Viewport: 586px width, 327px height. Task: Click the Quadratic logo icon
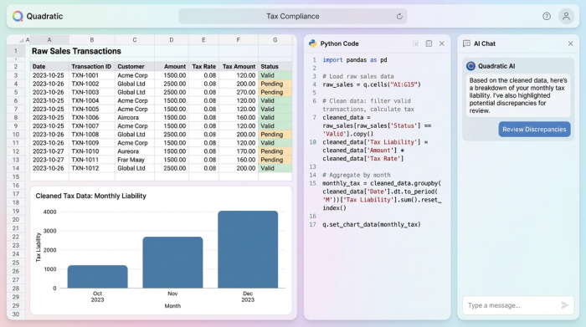tap(18, 16)
